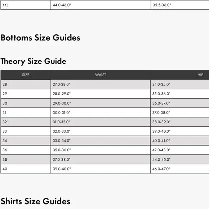Click the SIZE column header
The image size is (209, 209).
point(26,75)
